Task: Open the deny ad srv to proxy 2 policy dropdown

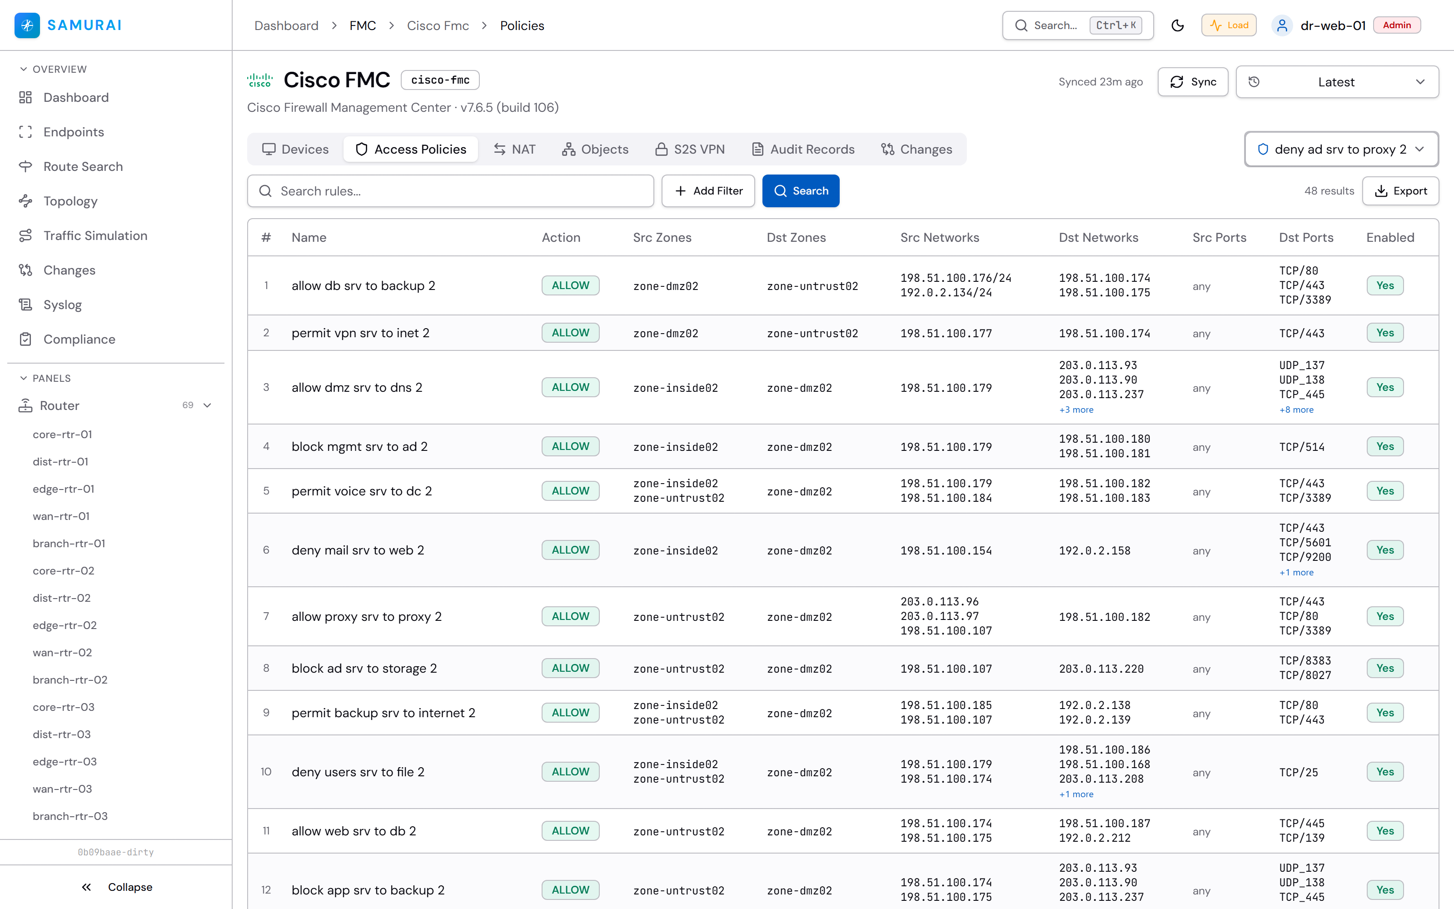Action: tap(1341, 149)
